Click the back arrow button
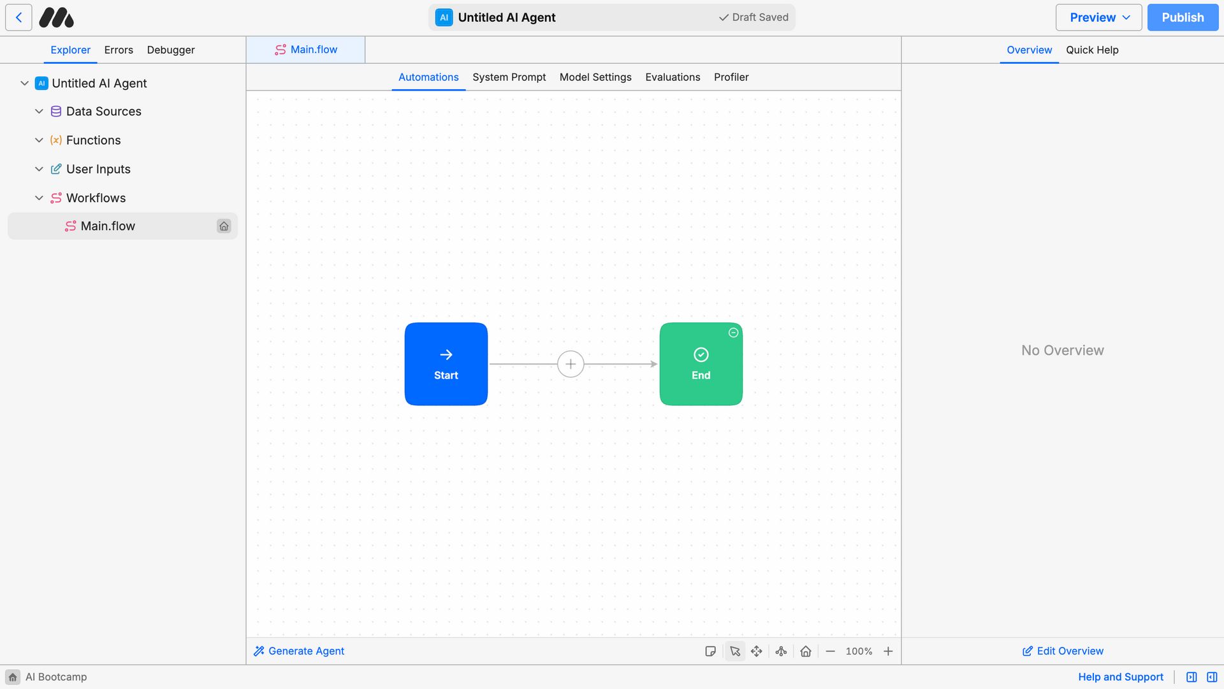The width and height of the screenshot is (1224, 689). pos(18,17)
